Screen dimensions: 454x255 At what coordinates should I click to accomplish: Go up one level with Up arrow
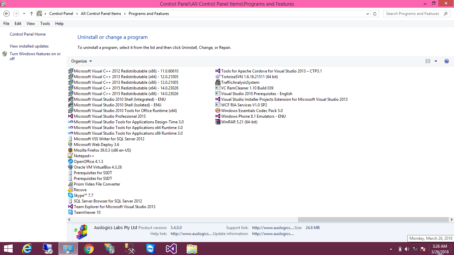(32, 14)
